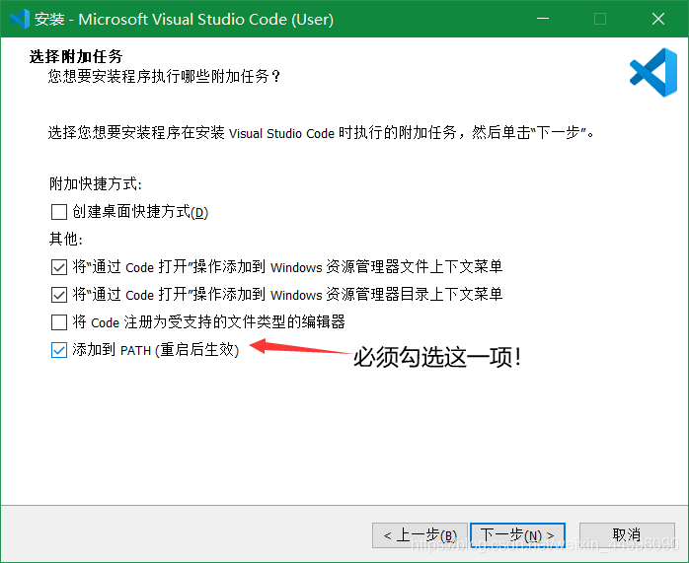The height and width of the screenshot is (563, 689).
Task: Close the installer window
Action: pos(658,19)
